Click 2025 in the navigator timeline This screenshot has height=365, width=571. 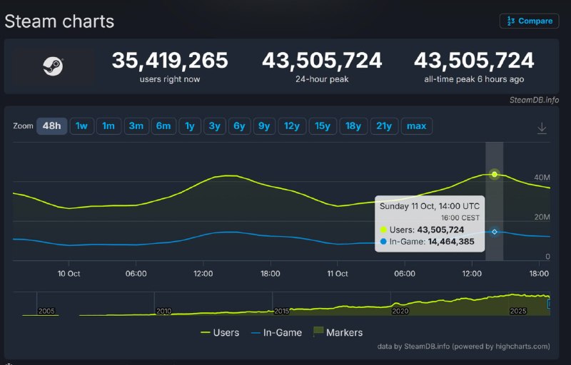(x=518, y=312)
